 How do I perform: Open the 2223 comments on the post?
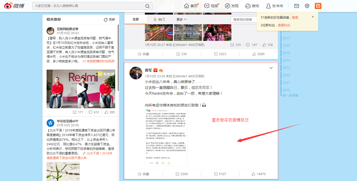(x=220, y=54)
